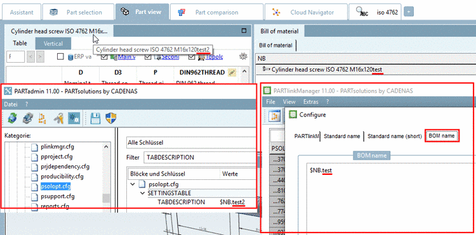The height and width of the screenshot is (235, 476).
Task: Click the gear icon in part view filter row
Action: 242,56
